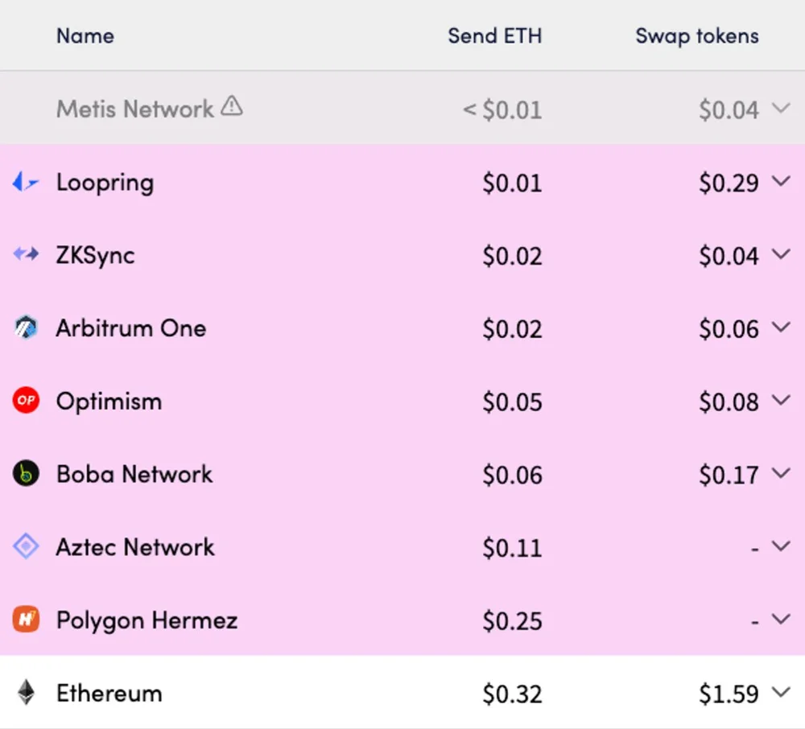Click the Arbitrum One logo icon
Viewport: 805px width, 729px height.
(x=26, y=327)
